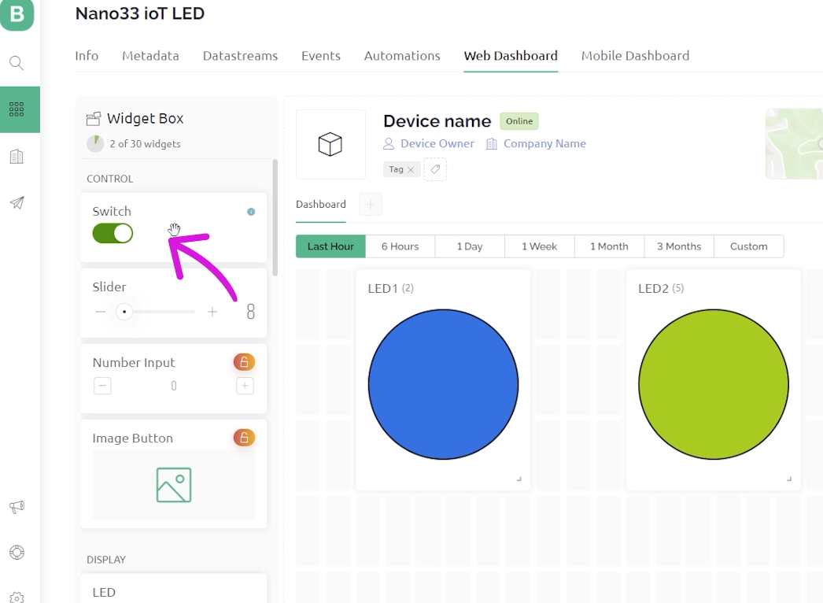
Task: Toggle the Switch widget in Widget Box
Action: pos(113,233)
